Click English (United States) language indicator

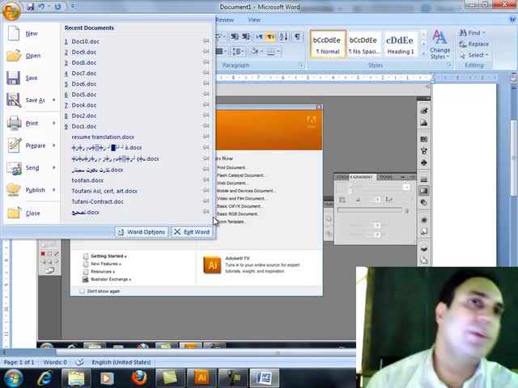pos(121,362)
